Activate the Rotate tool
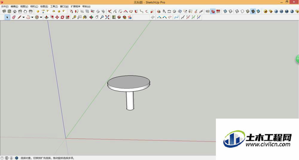This screenshot has height=160, width=299. click(x=62, y=17)
